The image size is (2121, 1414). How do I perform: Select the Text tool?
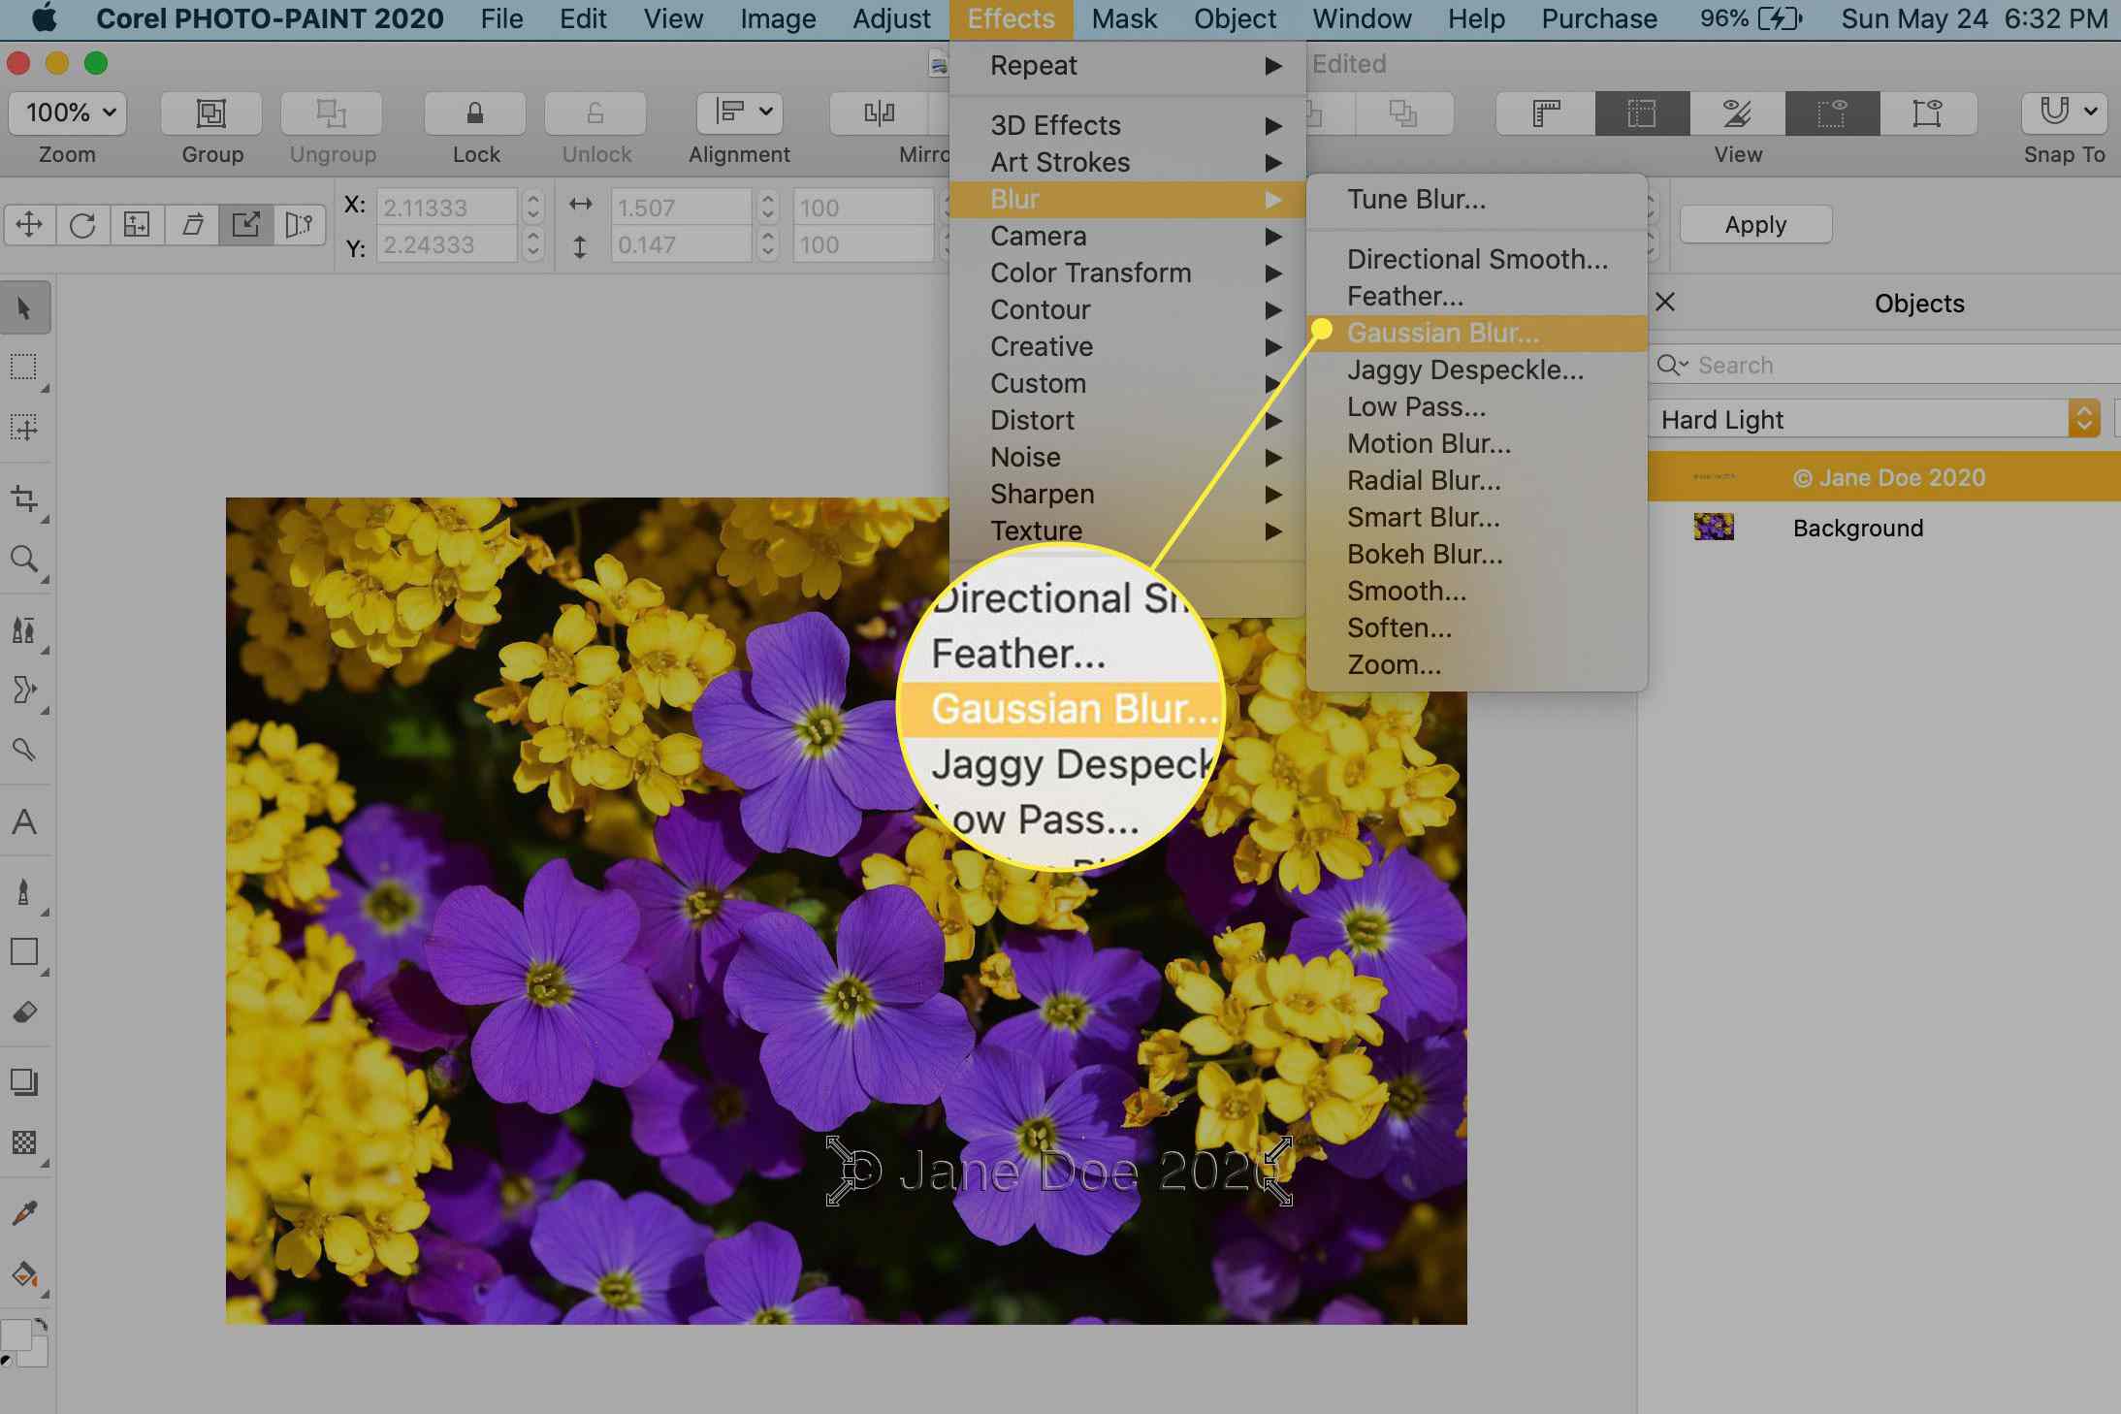(x=24, y=821)
